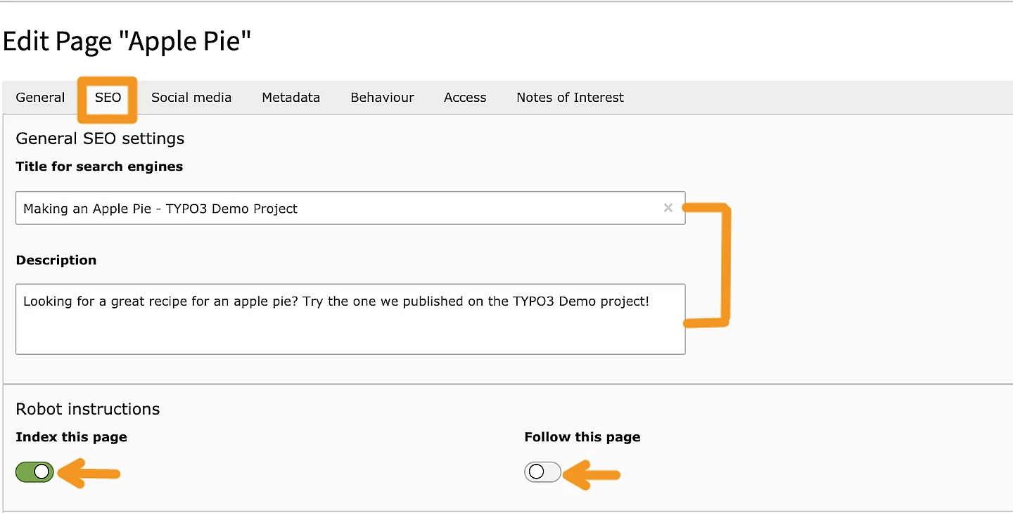
Task: Switch to the Access tab
Action: (x=465, y=98)
